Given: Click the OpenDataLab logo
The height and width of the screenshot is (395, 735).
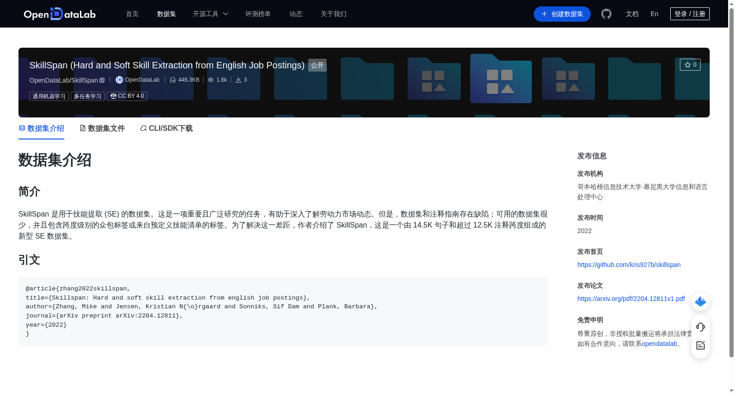Looking at the screenshot, I should pos(60,14).
